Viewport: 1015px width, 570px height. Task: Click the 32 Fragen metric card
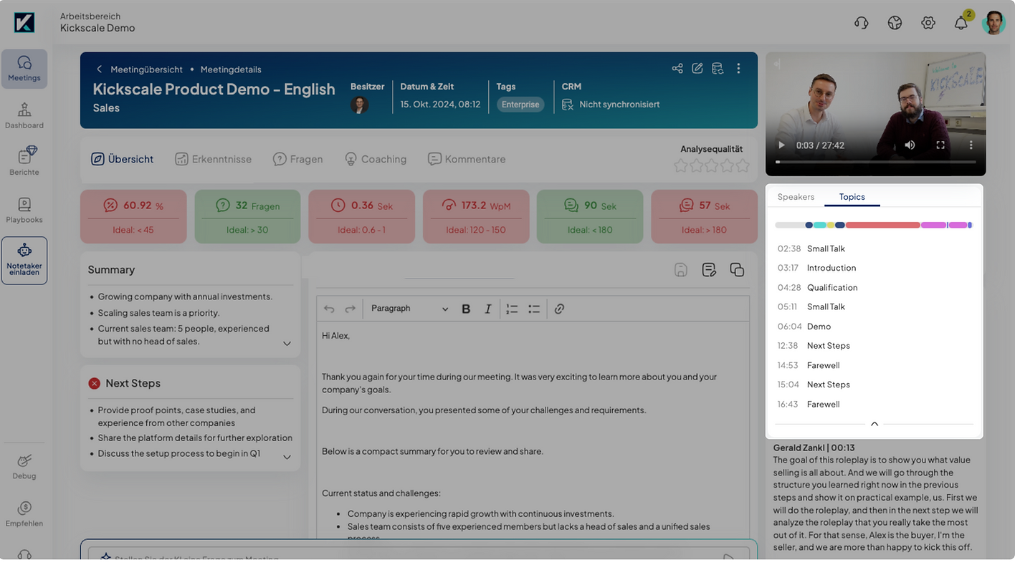coord(248,216)
